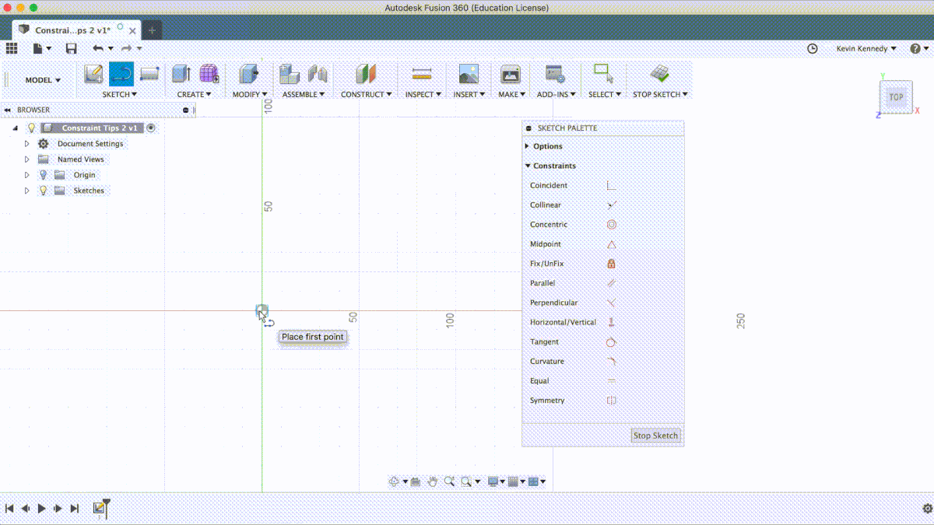Expand the Origin tree node
This screenshot has width=934, height=525.
pyautogui.click(x=26, y=175)
